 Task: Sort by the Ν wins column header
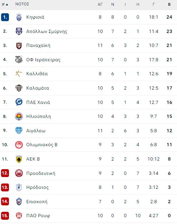(113, 4)
